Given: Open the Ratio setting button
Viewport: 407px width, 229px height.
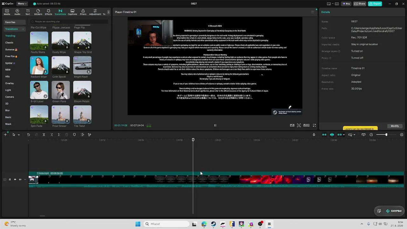Looking at the screenshot, I should 307,125.
